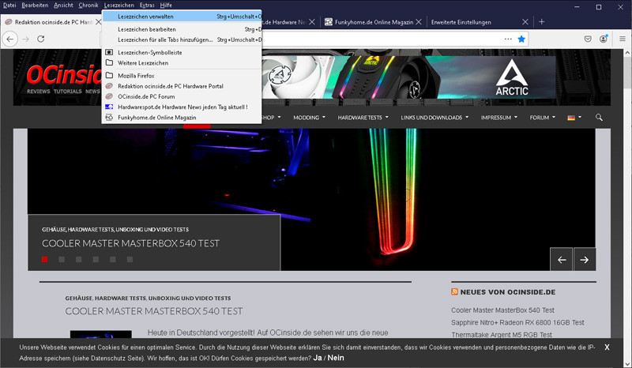Open the page actions three-dots menu
Screen dimensions: 632x368
[x=508, y=39]
